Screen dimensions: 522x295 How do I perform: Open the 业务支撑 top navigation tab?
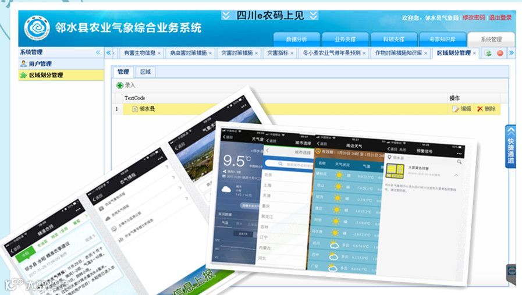tap(345, 40)
